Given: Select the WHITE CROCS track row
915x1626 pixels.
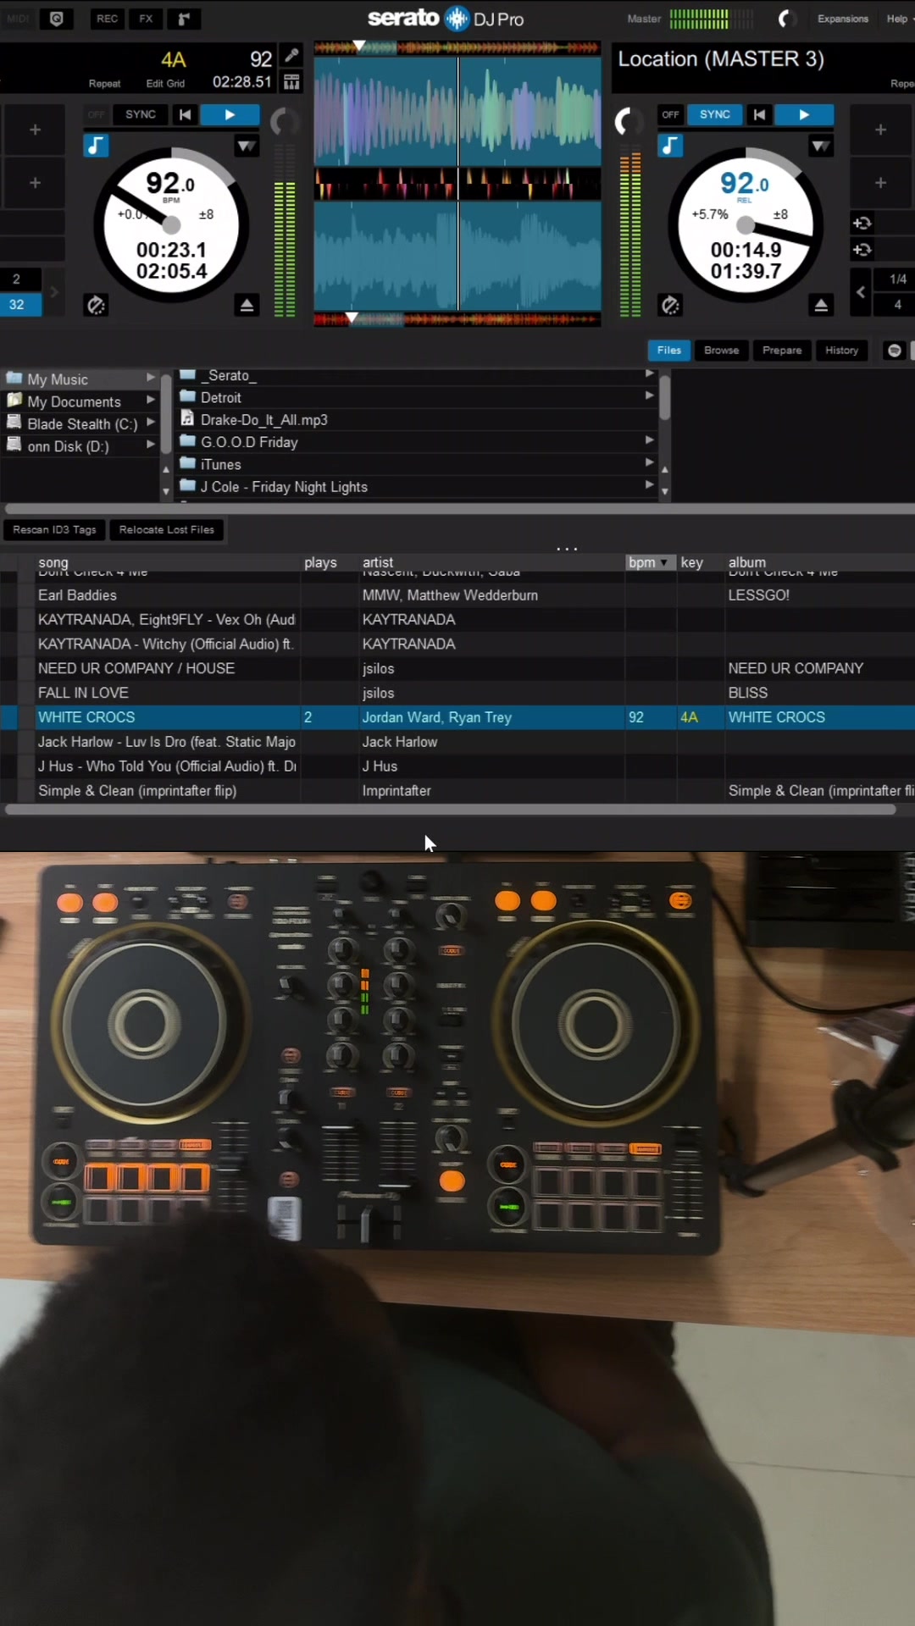Looking at the screenshot, I should coord(457,717).
